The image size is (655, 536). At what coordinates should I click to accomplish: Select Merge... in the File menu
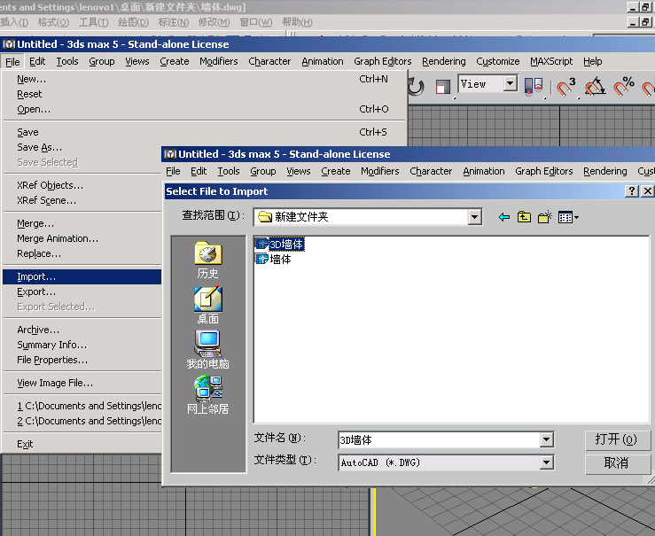tap(35, 223)
